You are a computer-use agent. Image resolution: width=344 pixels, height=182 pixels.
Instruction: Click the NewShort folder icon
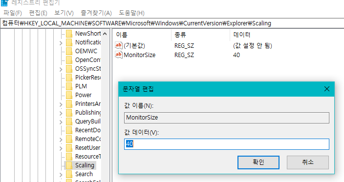[x=69, y=34]
